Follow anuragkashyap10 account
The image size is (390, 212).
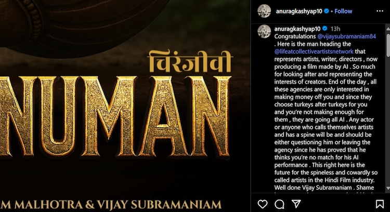[343, 11]
